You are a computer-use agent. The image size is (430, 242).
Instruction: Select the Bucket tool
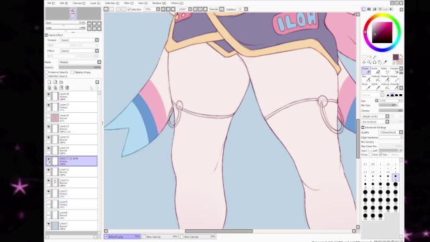click(376, 71)
